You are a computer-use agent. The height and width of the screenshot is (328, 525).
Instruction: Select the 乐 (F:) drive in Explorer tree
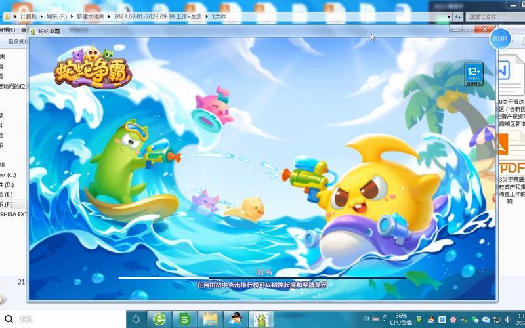7,204
